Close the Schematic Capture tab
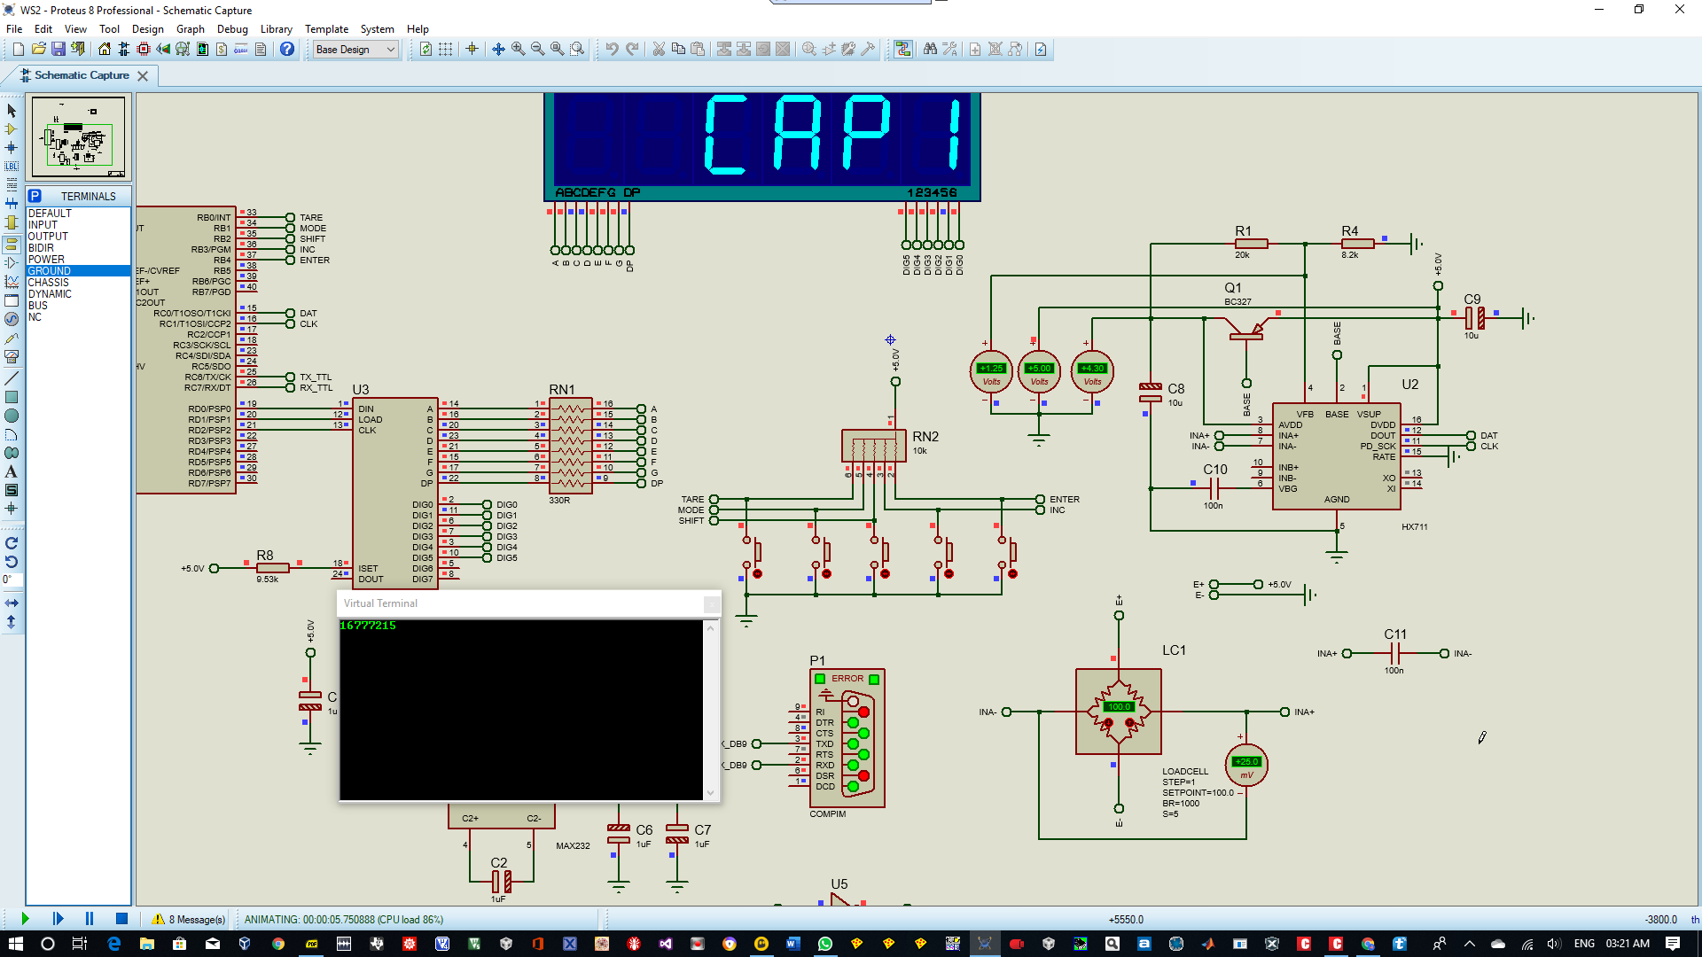 pyautogui.click(x=143, y=76)
